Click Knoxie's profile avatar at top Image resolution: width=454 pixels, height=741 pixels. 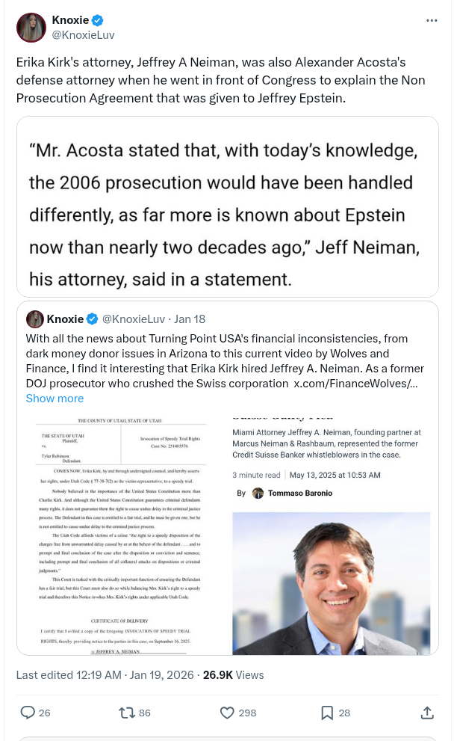(31, 28)
